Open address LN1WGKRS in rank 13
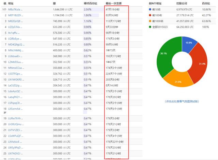The image size is (218, 160). pyautogui.click(x=16, y=79)
